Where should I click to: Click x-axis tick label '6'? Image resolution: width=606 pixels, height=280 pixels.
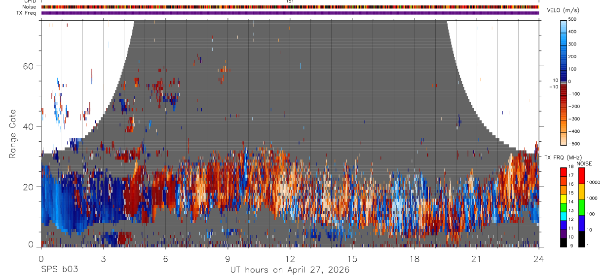[165, 259]
